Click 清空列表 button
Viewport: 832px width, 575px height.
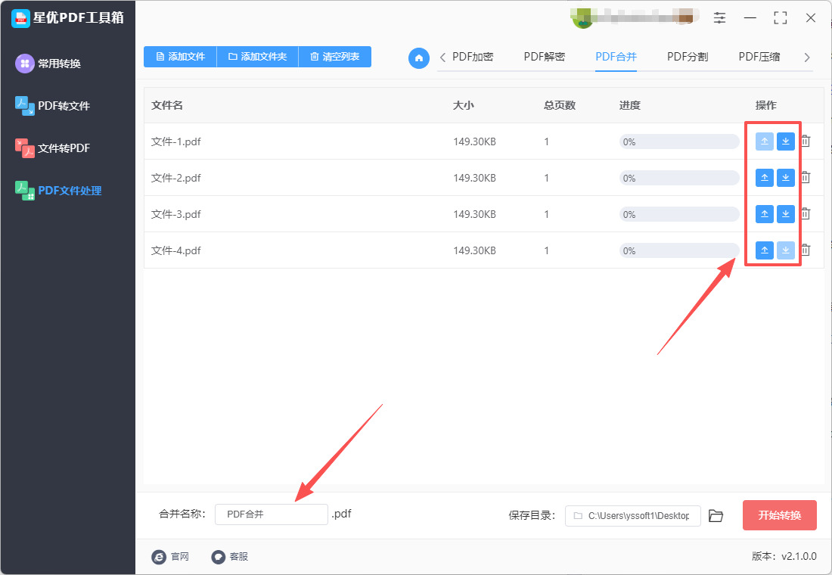[335, 57]
